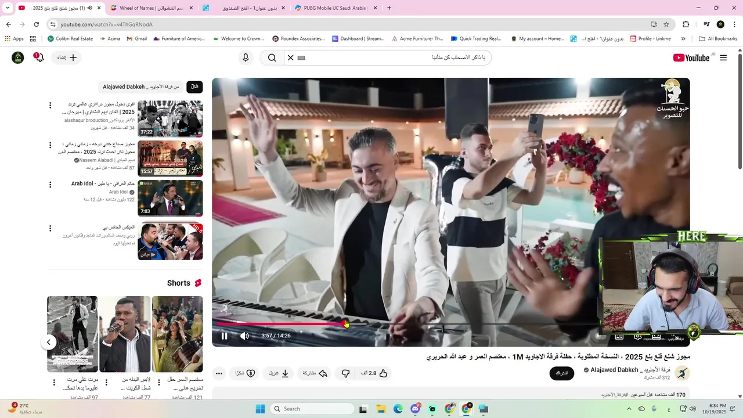Open the 15:57 suggested video thumbnail
Screen dimensions: 743x418
170,158
